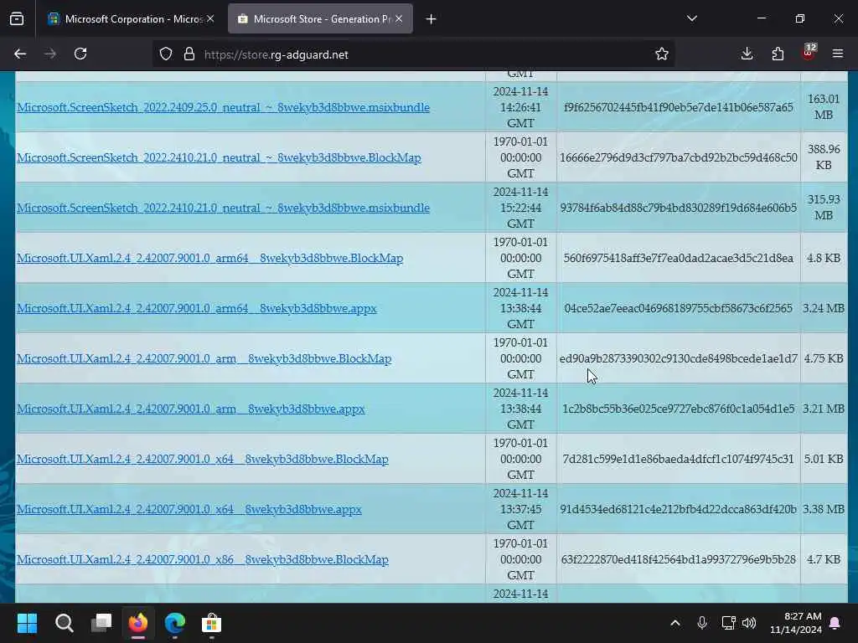Image resolution: width=858 pixels, height=643 pixels.
Task: Select hash 91d4534ed68121c4e212bfb4d22dcca863df420b
Action: 679,510
